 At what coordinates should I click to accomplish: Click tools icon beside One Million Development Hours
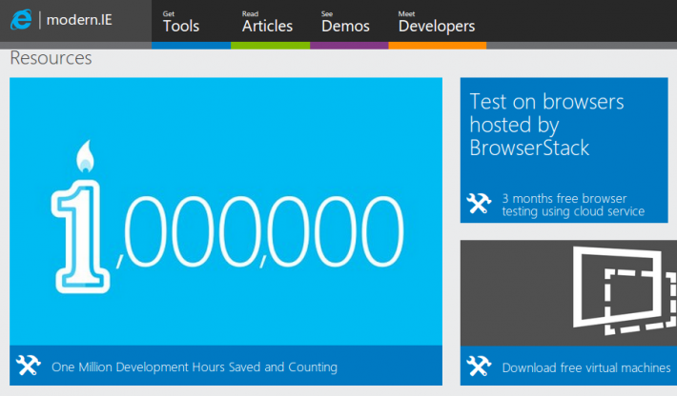29,366
